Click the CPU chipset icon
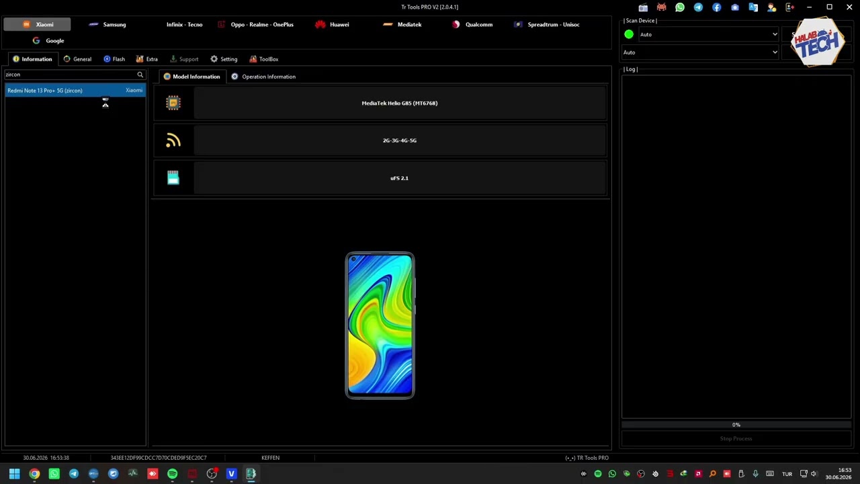 pyautogui.click(x=173, y=103)
